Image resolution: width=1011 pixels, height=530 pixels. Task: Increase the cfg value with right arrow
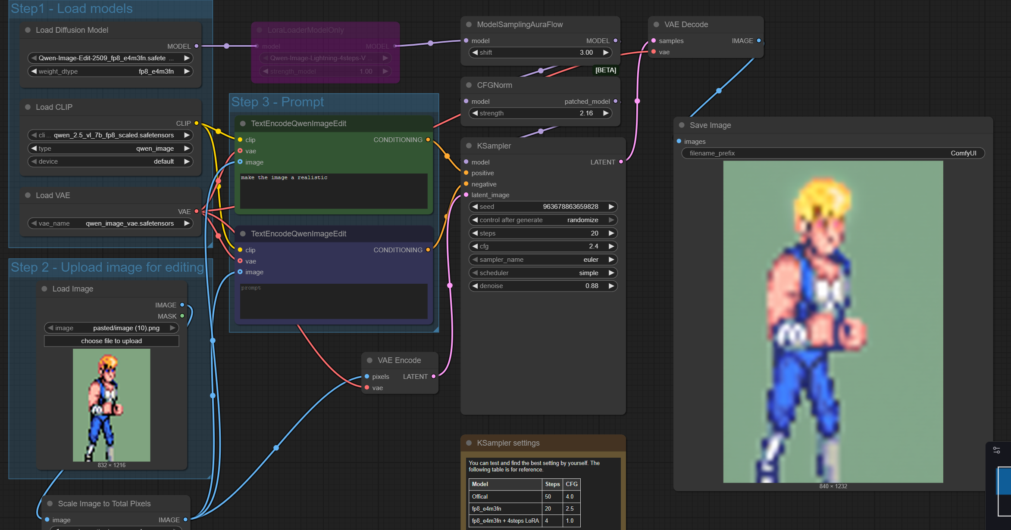click(611, 246)
